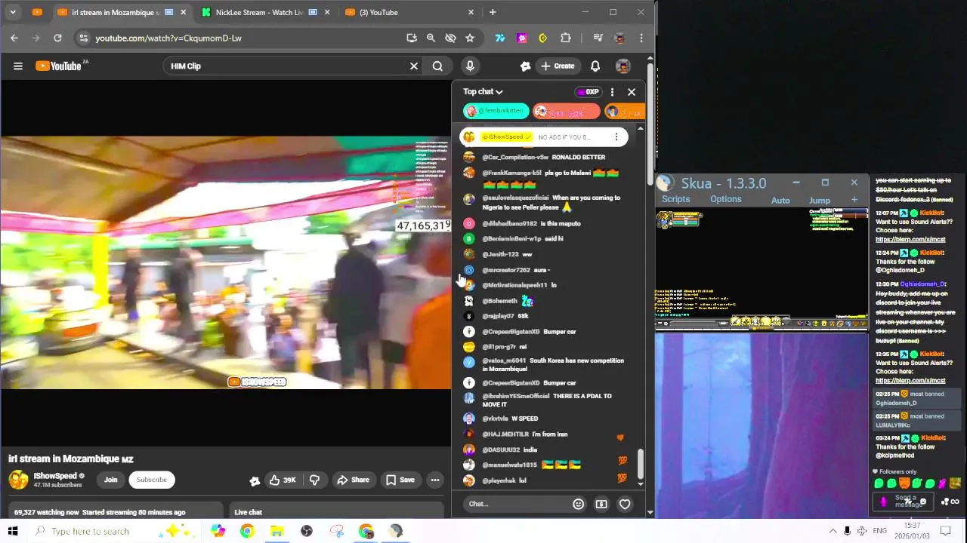The height and width of the screenshot is (543, 967).
Task: Open Chrome media control icon
Action: coord(598,38)
